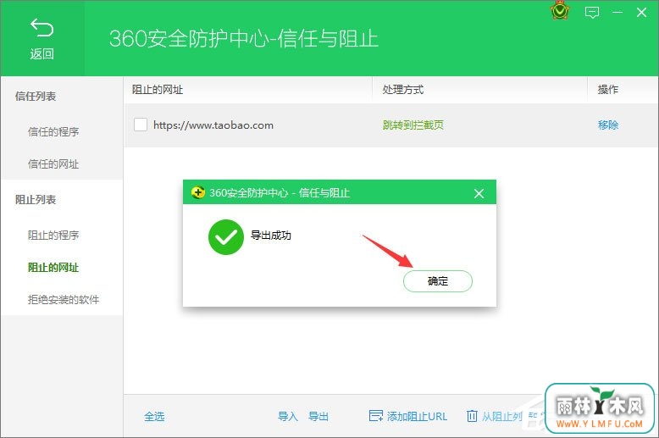Select the https://www.taobao.com URL text

[213, 125]
